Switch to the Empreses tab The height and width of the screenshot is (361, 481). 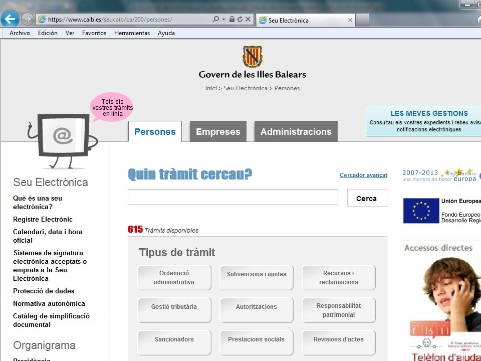click(x=218, y=131)
